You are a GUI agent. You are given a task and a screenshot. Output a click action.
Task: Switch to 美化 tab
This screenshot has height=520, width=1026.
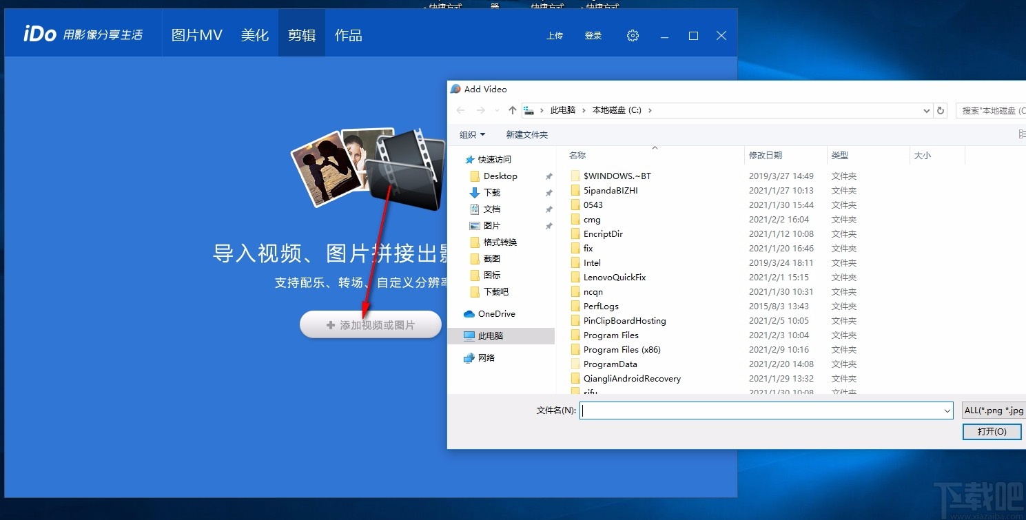point(255,35)
